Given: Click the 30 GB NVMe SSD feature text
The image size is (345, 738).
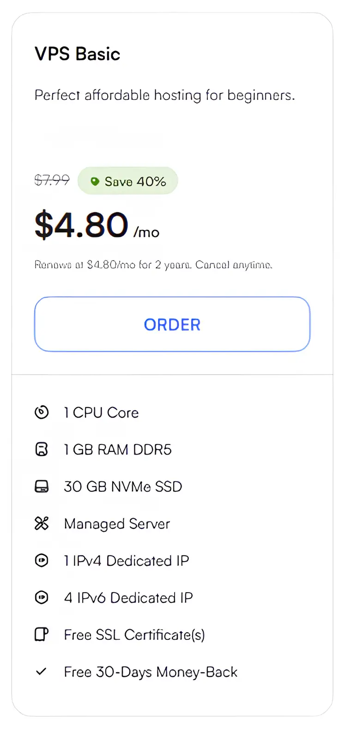Looking at the screenshot, I should coord(123,487).
